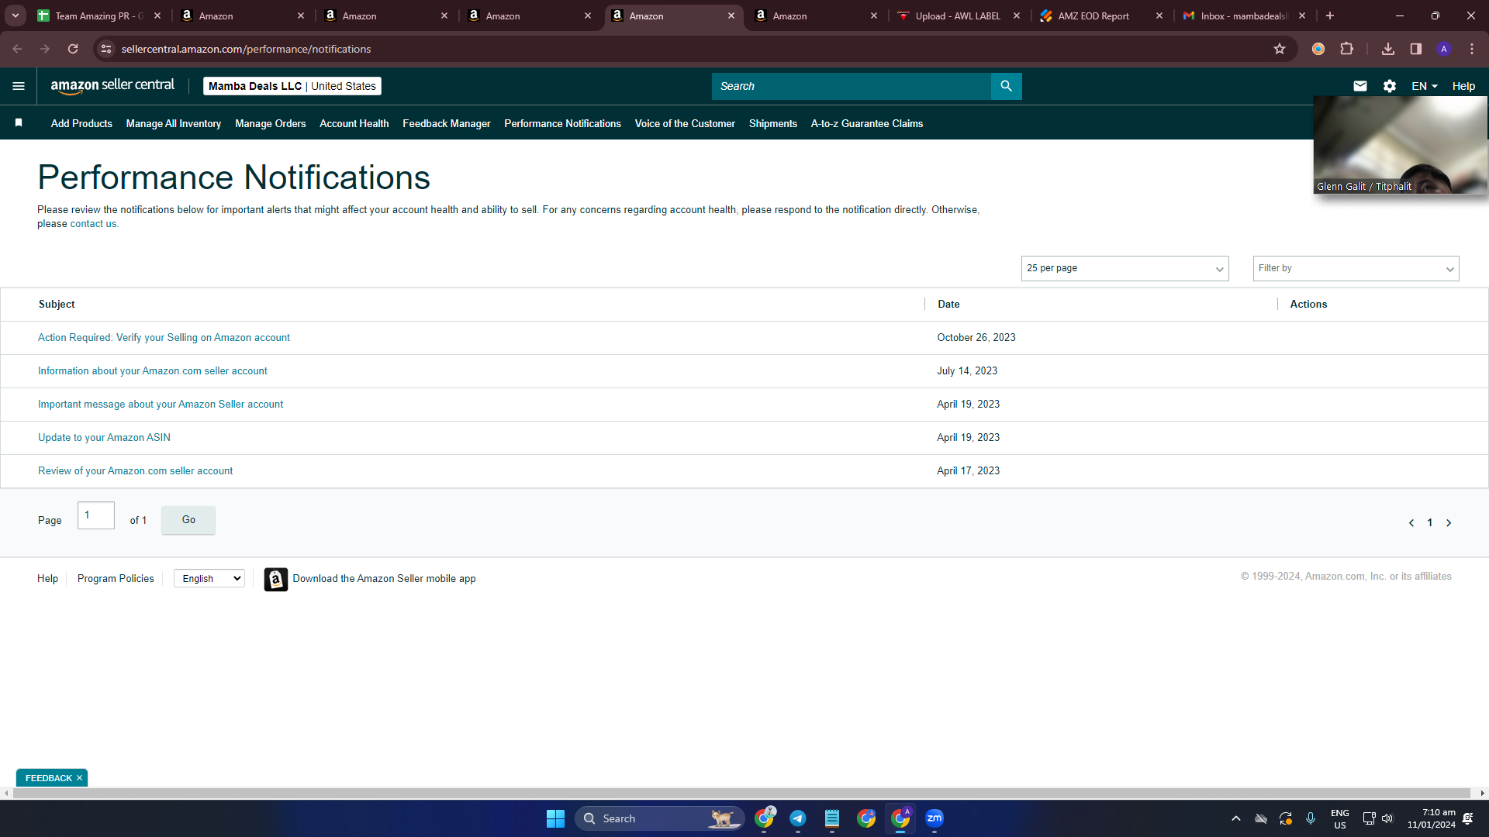Open the browser extensions puzzle icon

coord(1347,49)
